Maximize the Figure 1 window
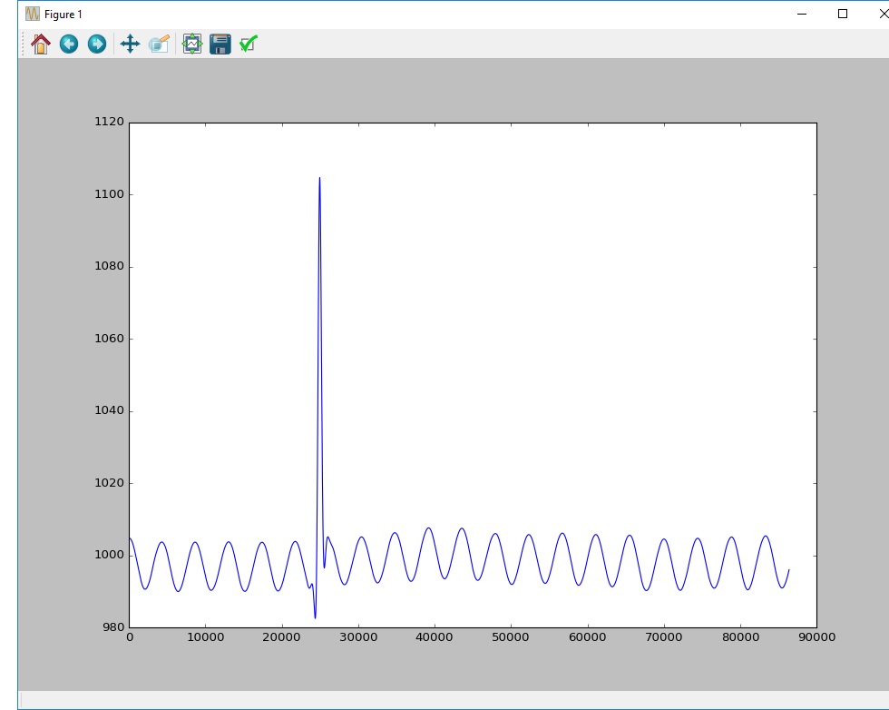 click(x=843, y=14)
